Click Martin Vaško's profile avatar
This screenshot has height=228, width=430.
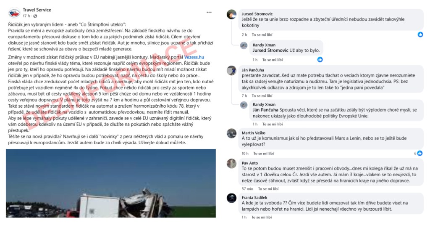232,133
